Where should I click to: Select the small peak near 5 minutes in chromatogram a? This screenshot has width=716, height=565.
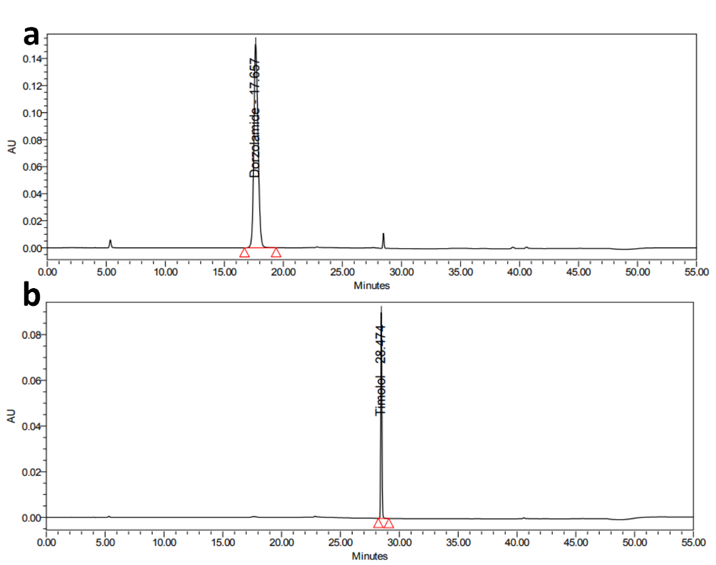(x=110, y=243)
